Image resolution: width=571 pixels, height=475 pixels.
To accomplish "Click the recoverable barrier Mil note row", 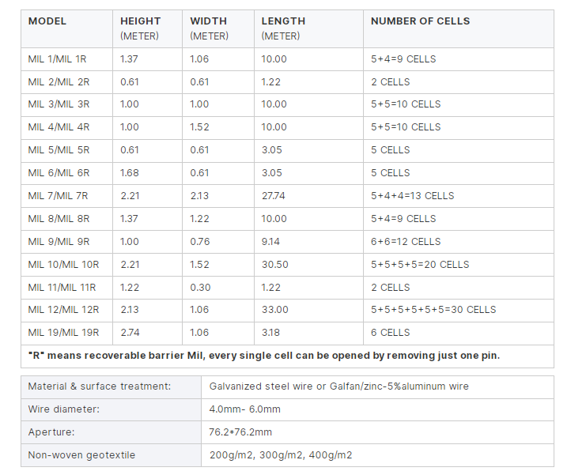I will coord(287,356).
